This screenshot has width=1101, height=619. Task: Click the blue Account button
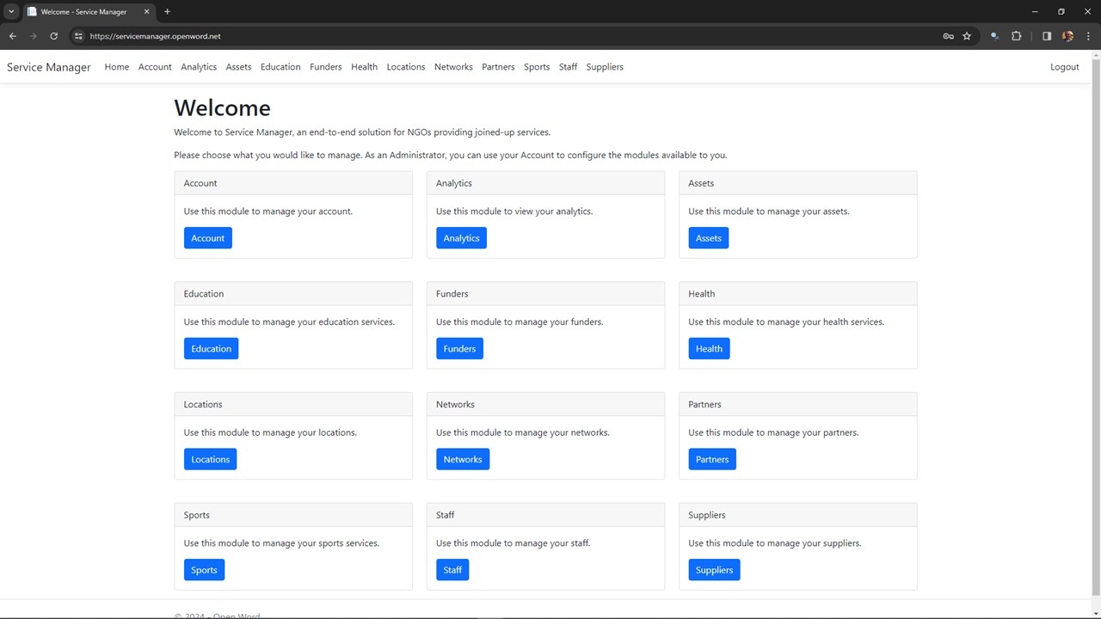[x=208, y=238]
